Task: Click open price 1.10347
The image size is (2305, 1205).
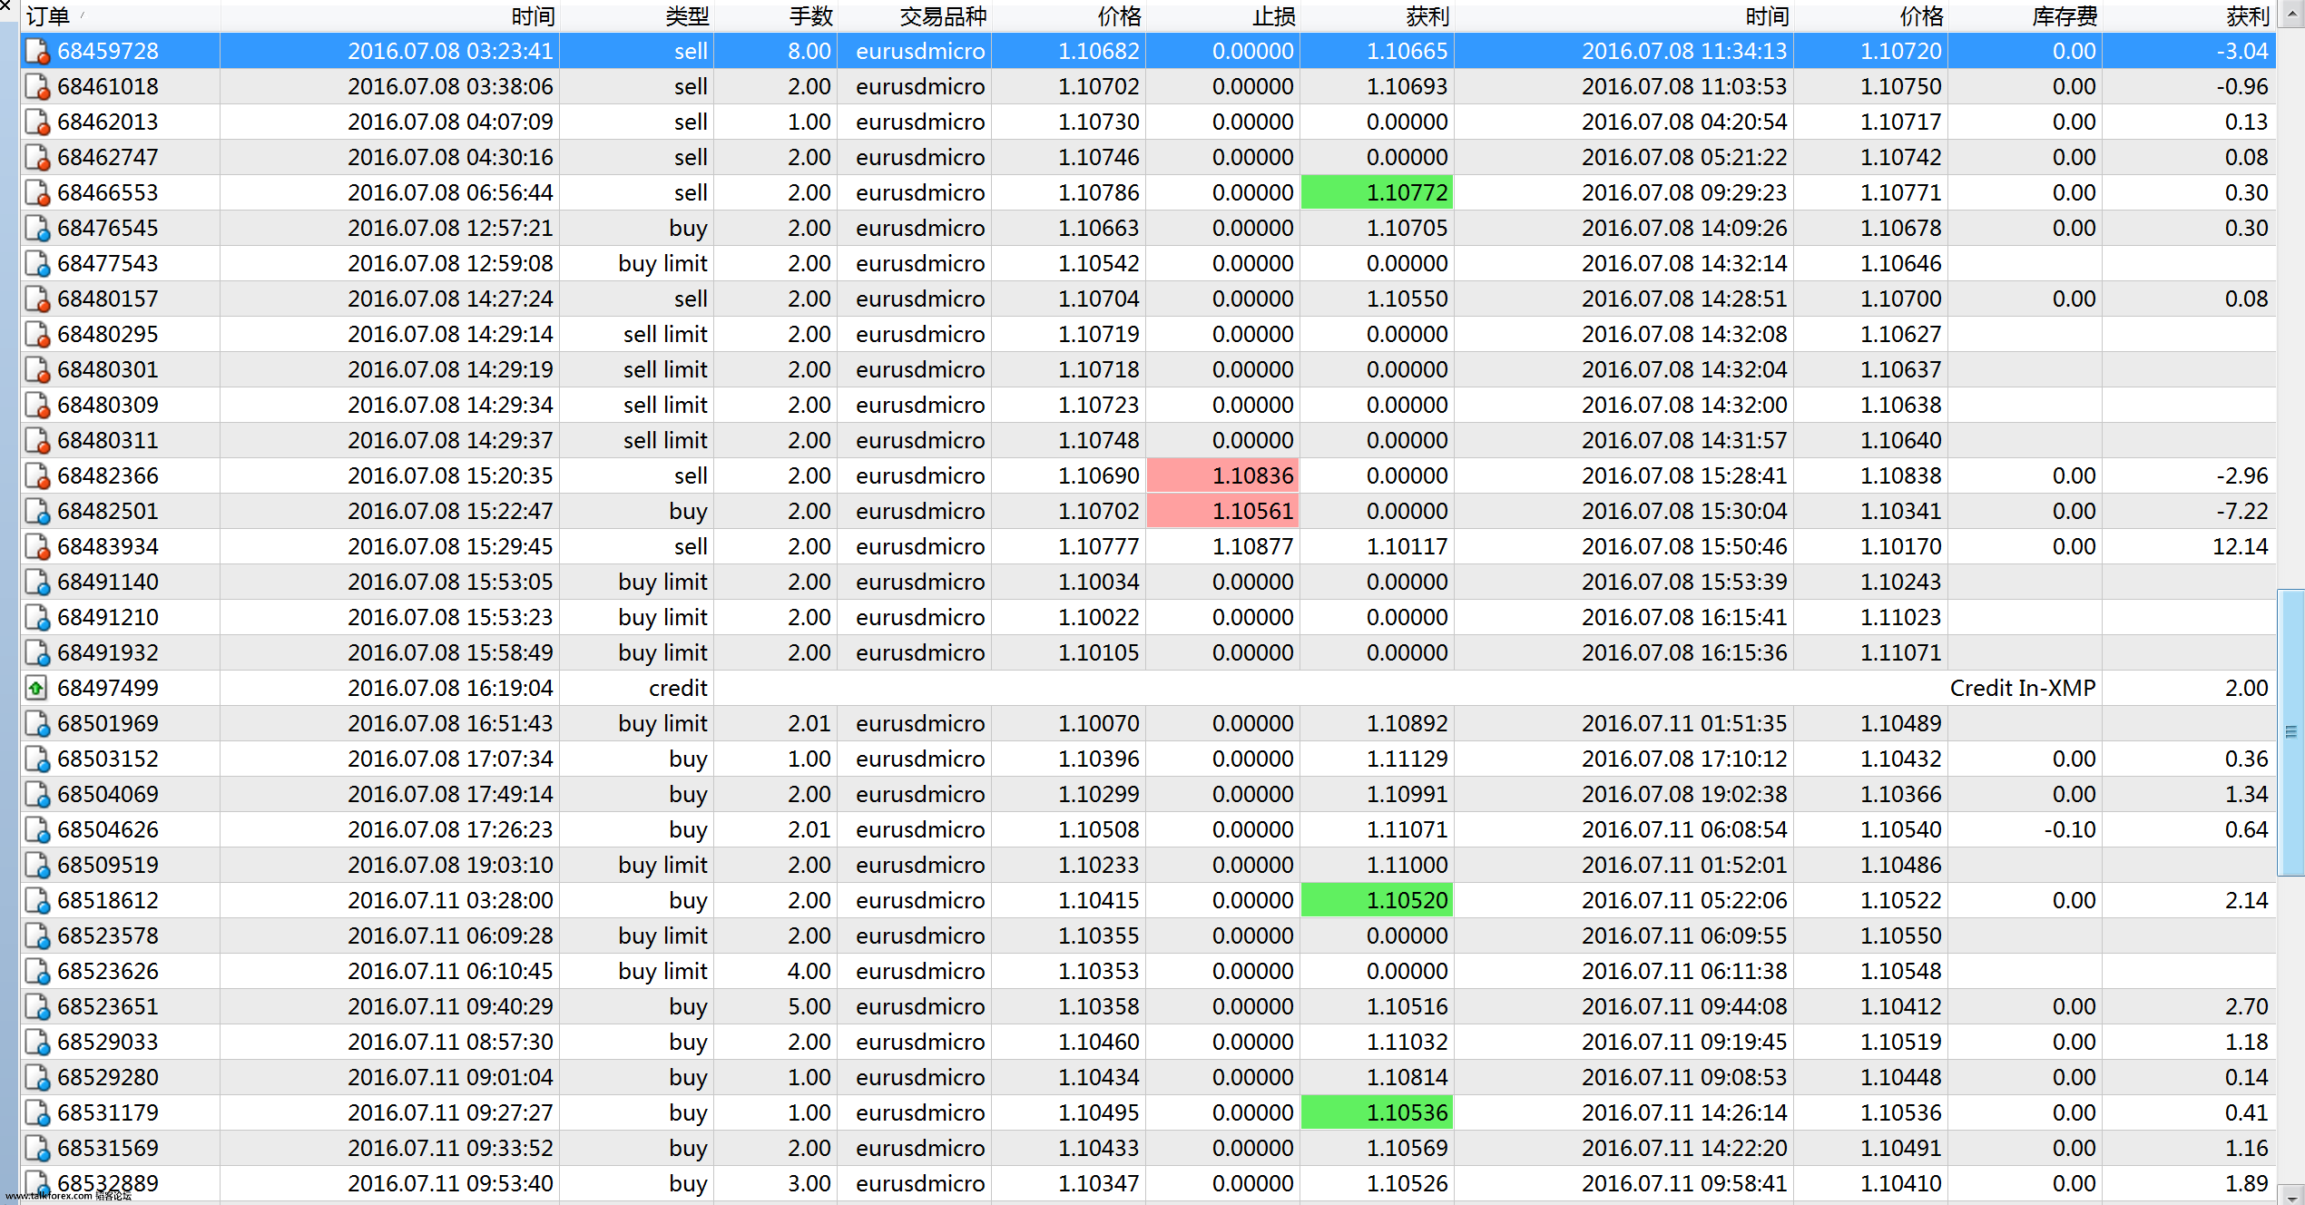Action: [x=1098, y=1184]
